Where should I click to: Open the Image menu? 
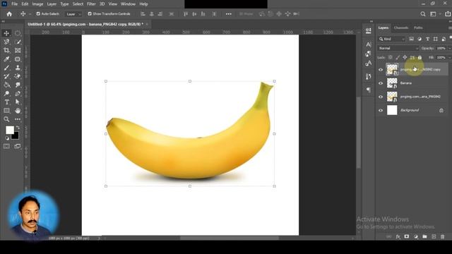[37, 4]
